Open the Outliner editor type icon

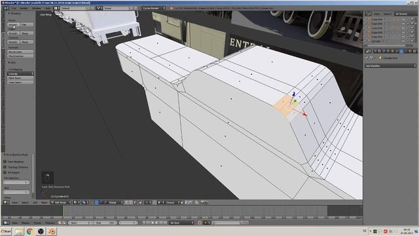click(368, 14)
